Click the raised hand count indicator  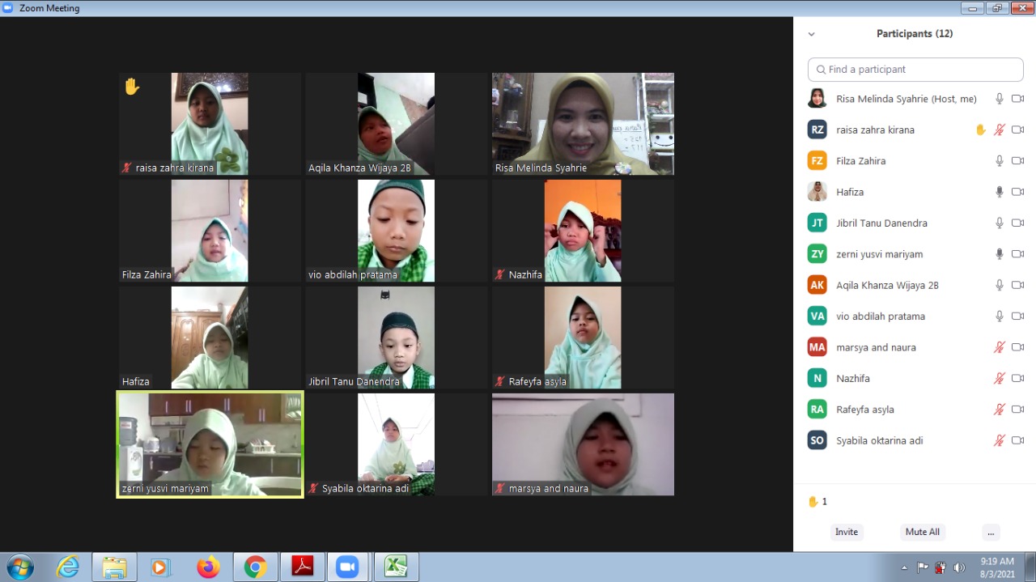tap(817, 502)
